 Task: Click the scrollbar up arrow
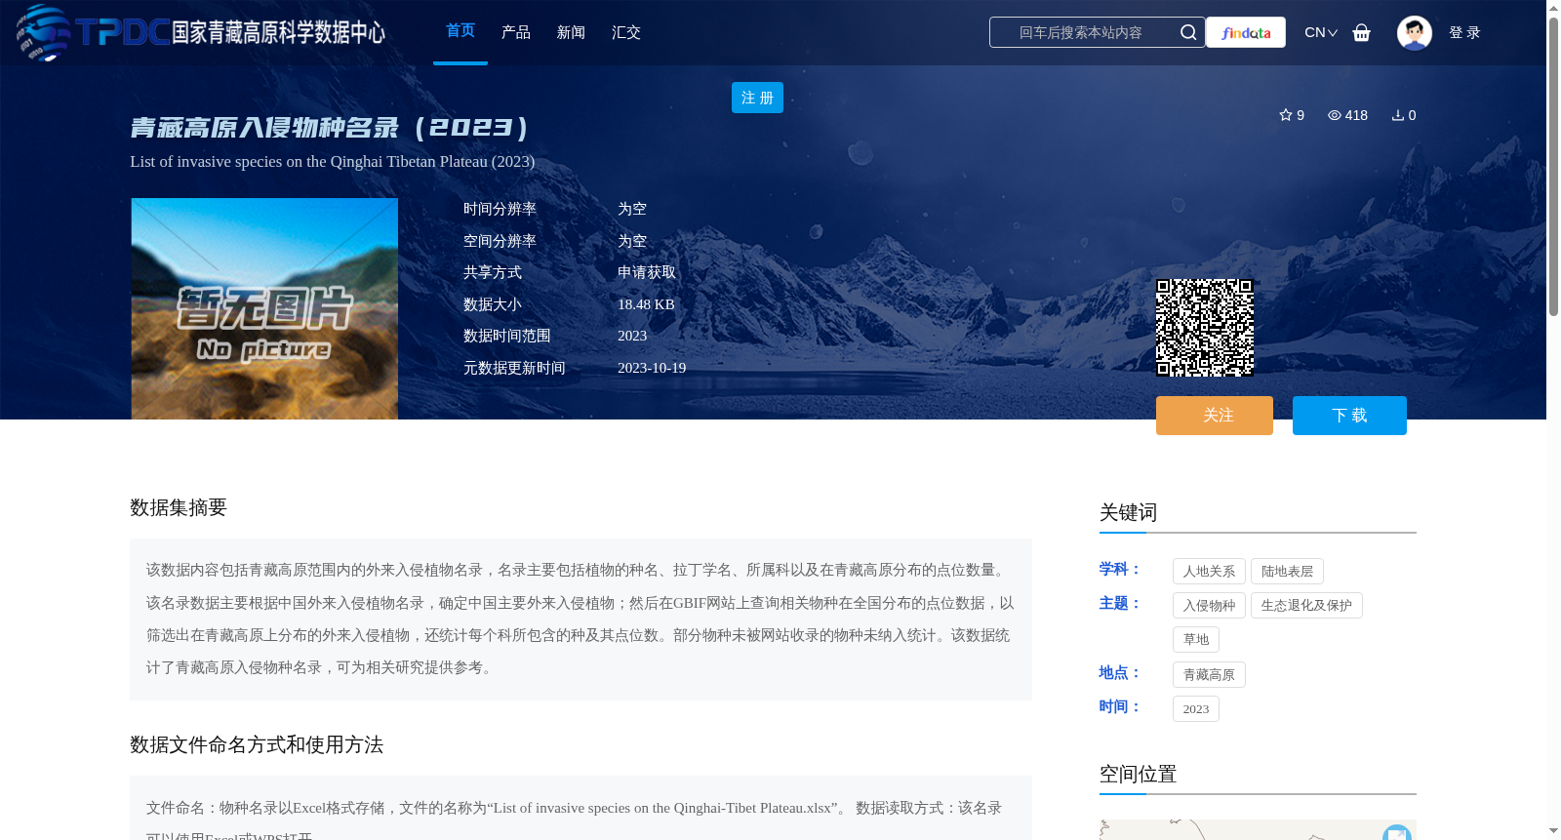(x=1553, y=8)
